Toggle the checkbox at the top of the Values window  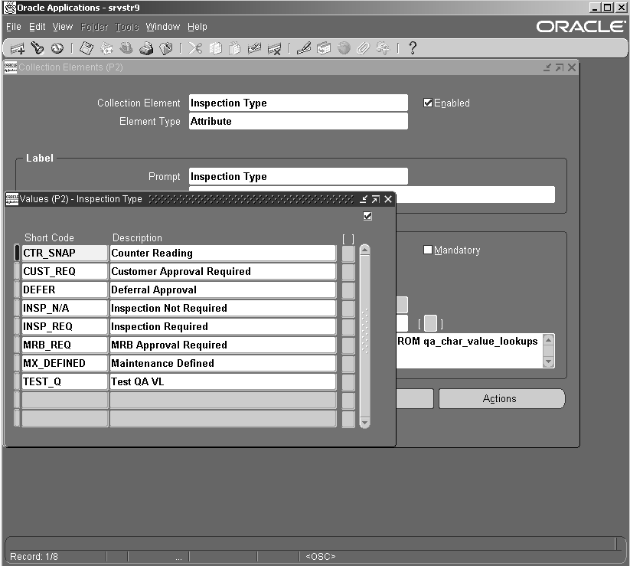click(367, 216)
